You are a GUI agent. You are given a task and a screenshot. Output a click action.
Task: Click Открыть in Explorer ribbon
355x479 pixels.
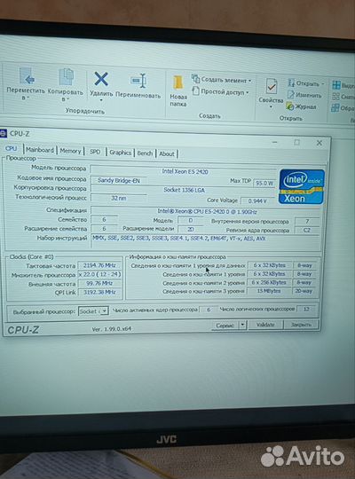coord(306,83)
